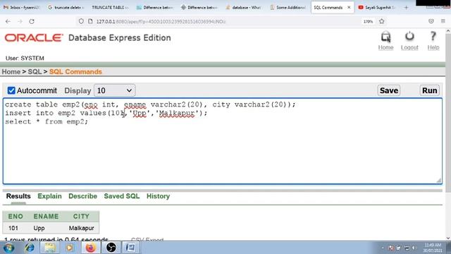Go to the Oracle Home icon
The image size is (451, 254).
[x=385, y=37]
